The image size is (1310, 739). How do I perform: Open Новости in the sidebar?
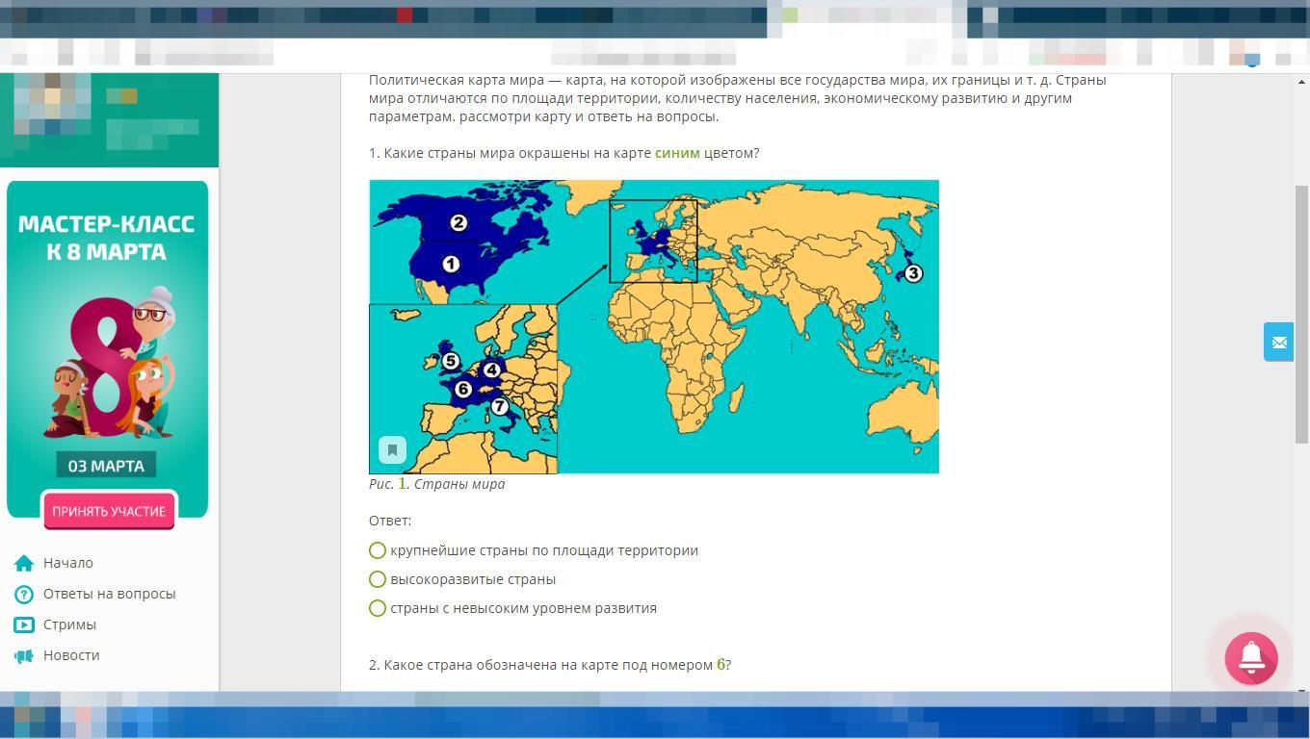[x=71, y=655]
